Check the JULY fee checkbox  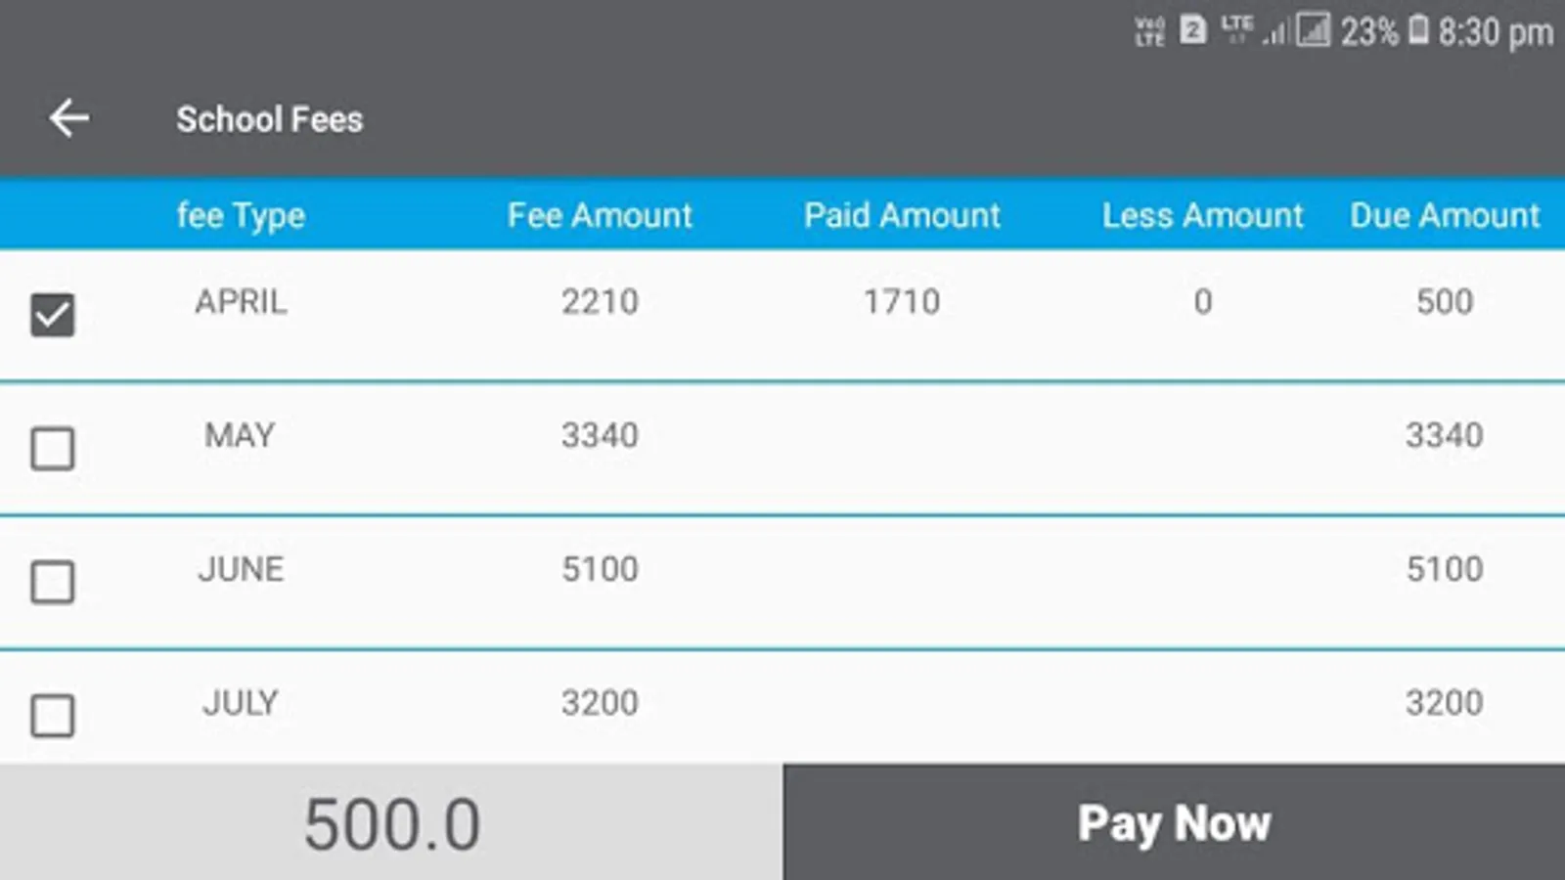coord(53,716)
